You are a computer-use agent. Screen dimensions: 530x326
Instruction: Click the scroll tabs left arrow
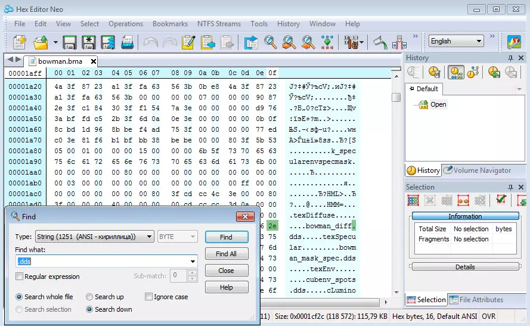[x=10, y=60]
